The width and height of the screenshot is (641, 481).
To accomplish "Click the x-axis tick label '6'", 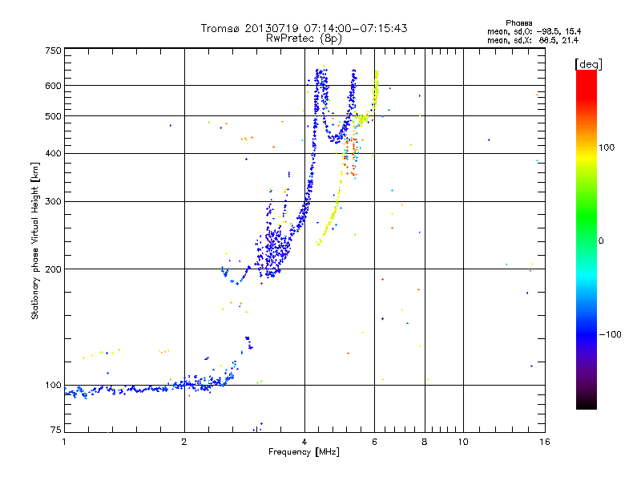I will tap(374, 442).
